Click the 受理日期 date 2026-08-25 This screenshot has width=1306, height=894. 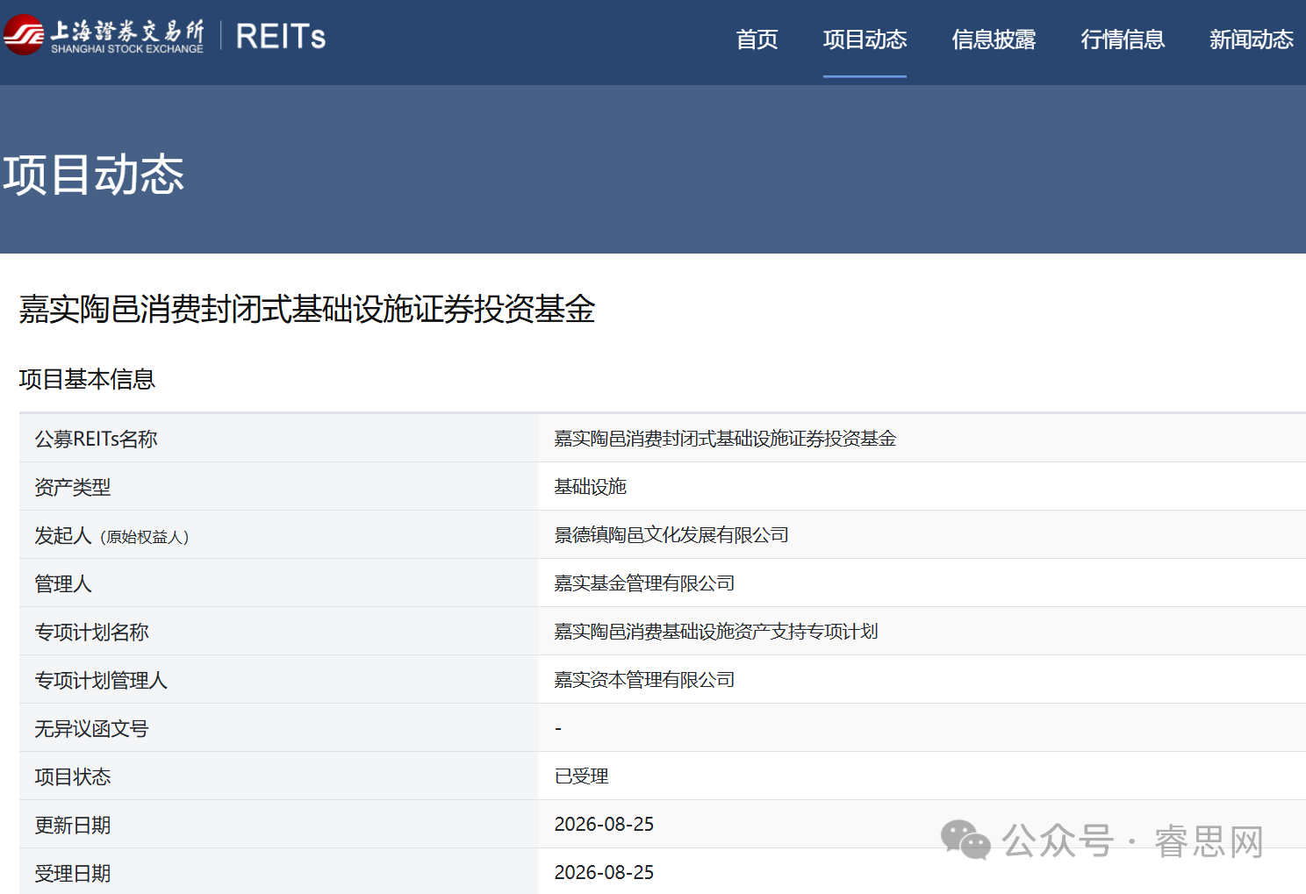click(604, 873)
